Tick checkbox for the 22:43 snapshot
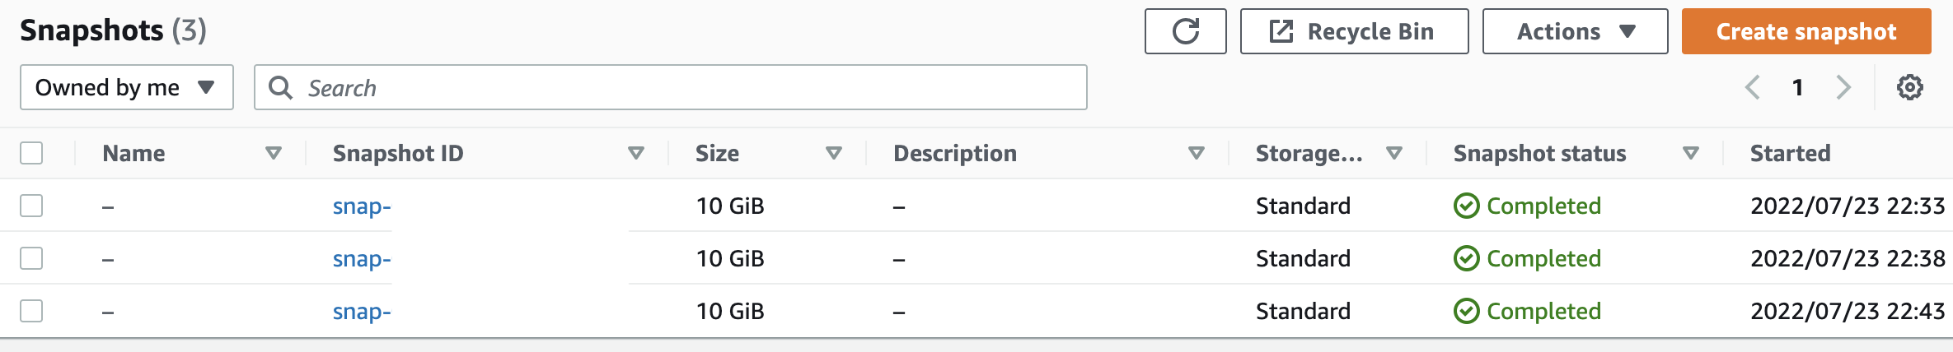The image size is (1953, 352). coord(31,311)
